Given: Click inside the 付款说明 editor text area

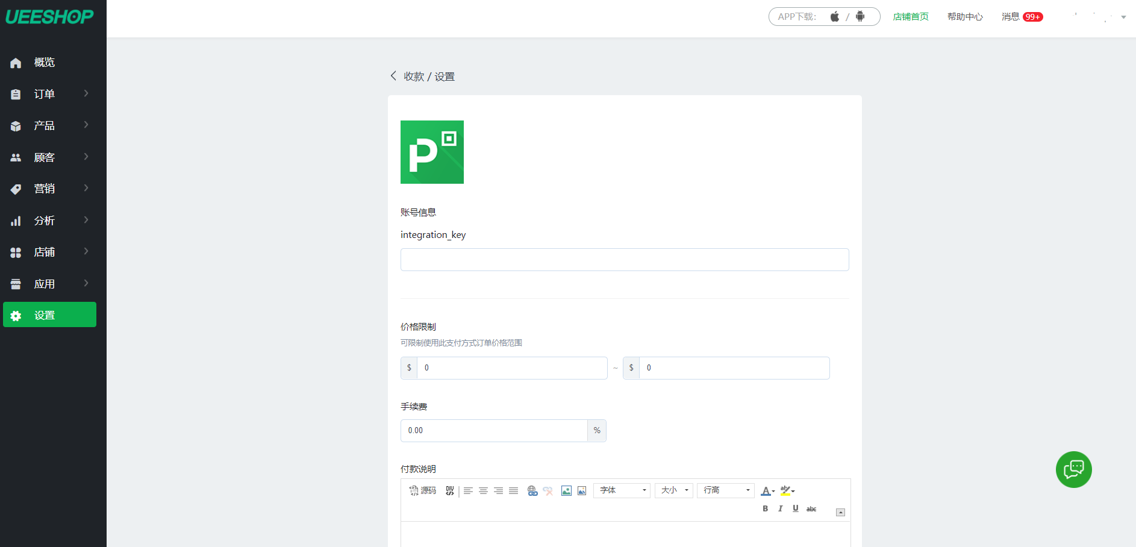Looking at the screenshot, I should pos(625,534).
